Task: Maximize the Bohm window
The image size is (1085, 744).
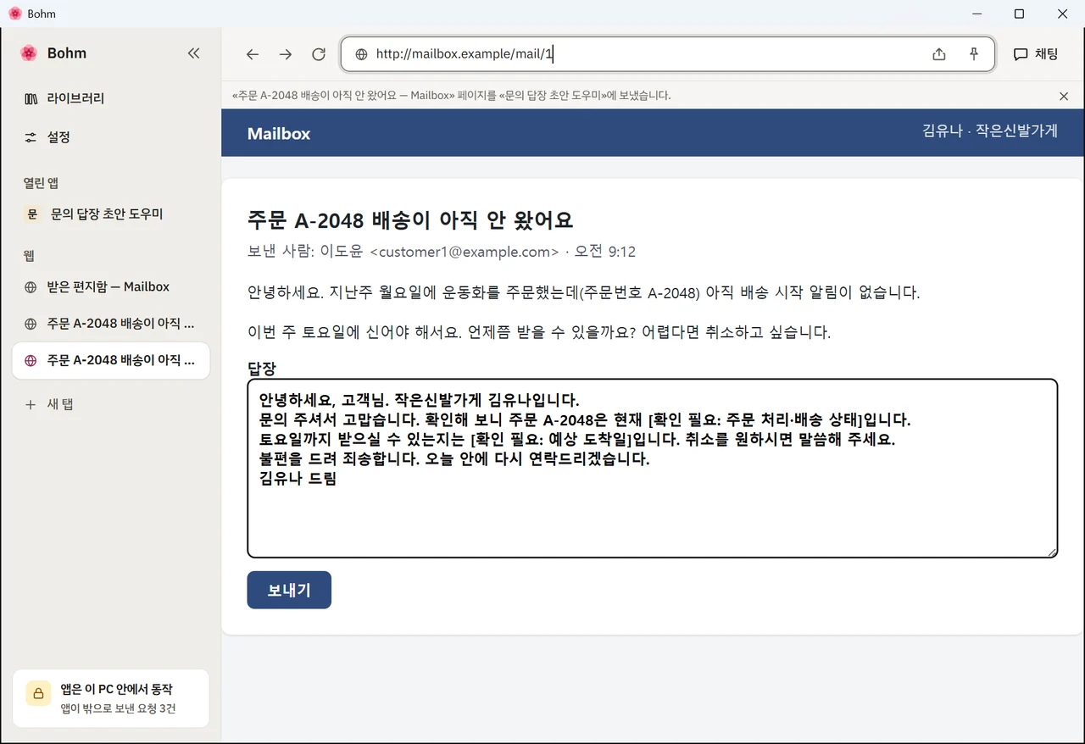Action: pos(1020,14)
